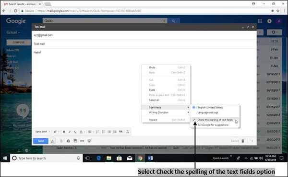Screen dimensions: 288x177
Task: Apply italic formatting in compose toolbar
Action: pos(70,132)
